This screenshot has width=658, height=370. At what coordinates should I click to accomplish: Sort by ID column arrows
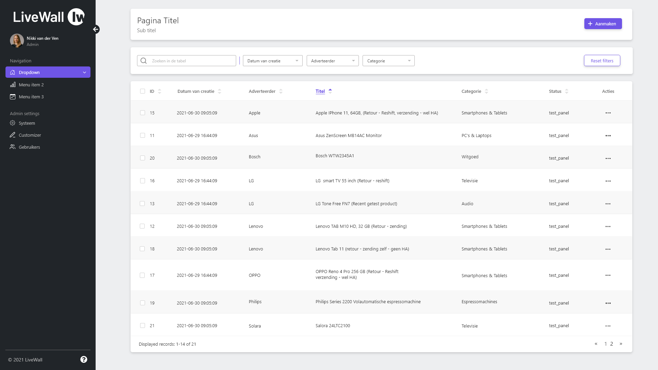(159, 91)
